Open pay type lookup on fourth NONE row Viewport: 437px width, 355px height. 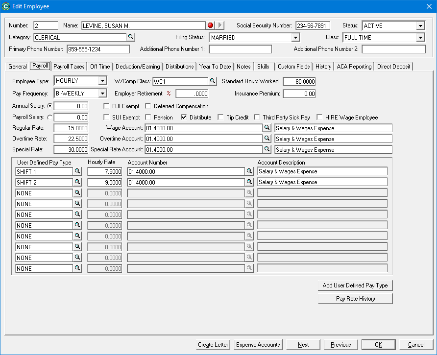coord(77,225)
